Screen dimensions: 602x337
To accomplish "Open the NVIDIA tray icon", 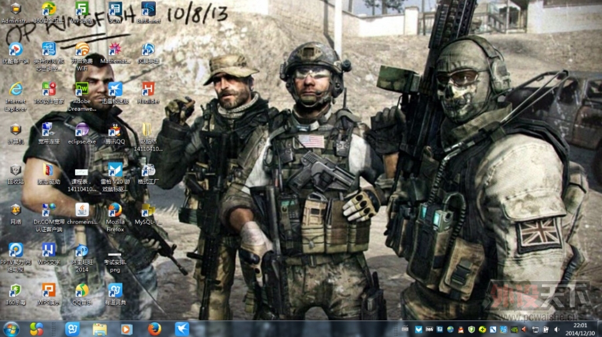I will 514,330.
